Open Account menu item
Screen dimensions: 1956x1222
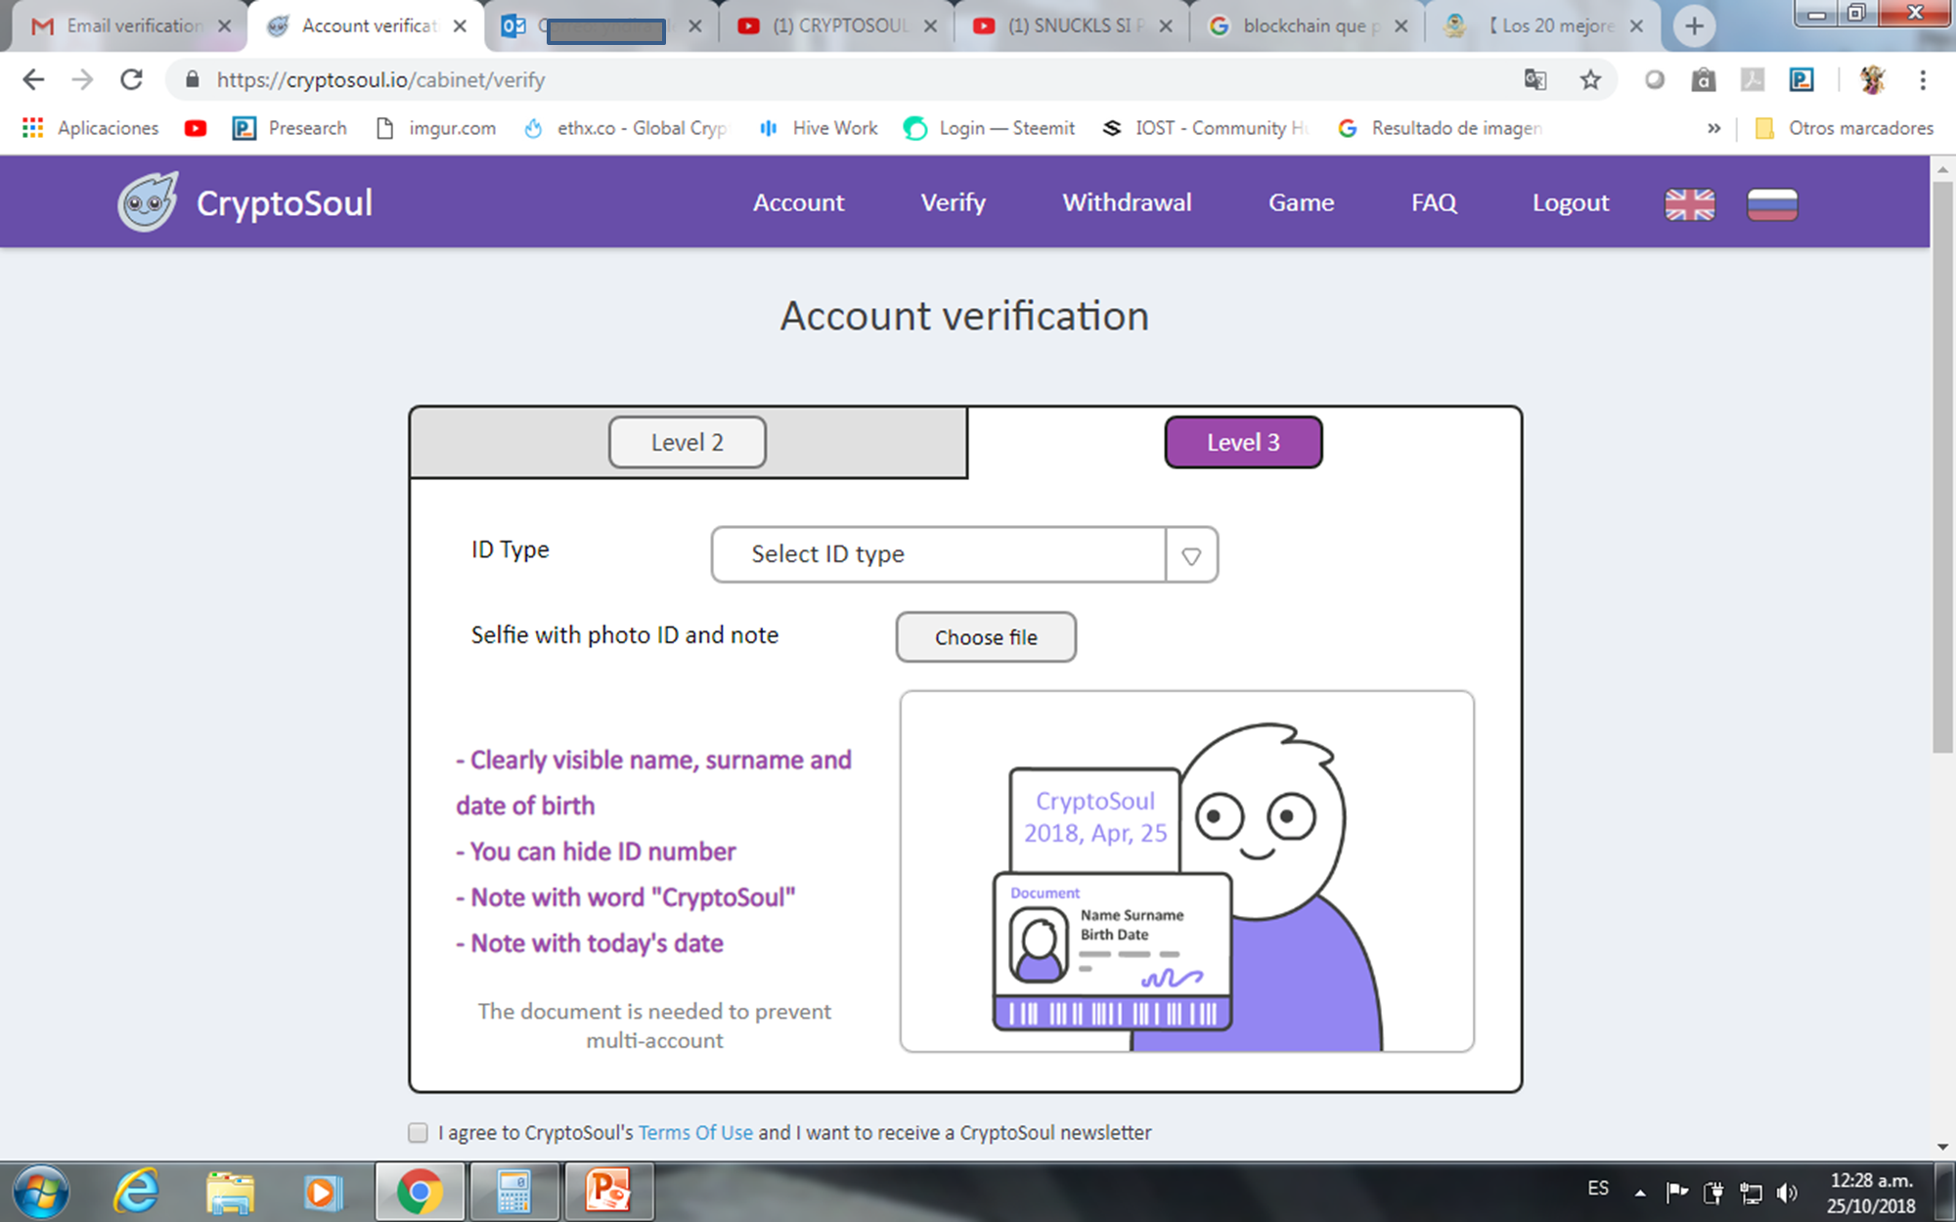point(798,202)
